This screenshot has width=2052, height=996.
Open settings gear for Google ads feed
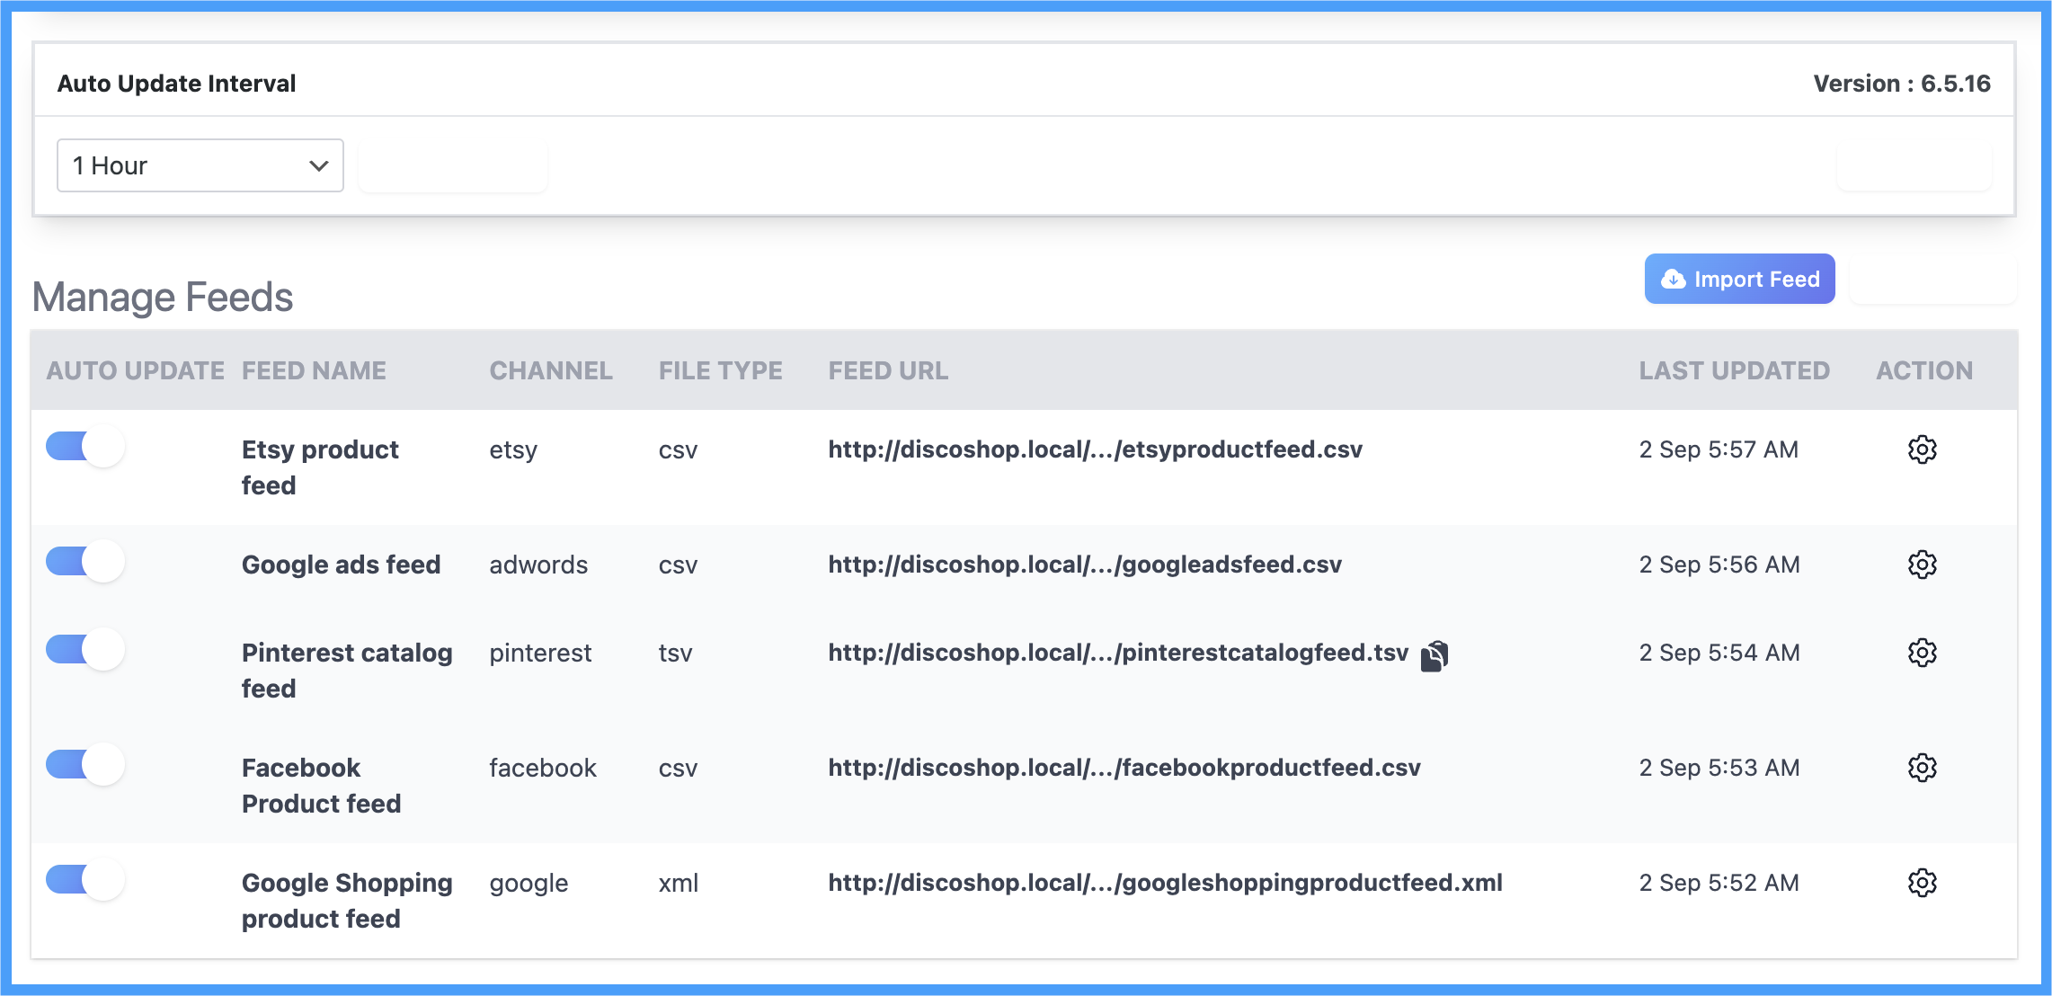click(1922, 565)
